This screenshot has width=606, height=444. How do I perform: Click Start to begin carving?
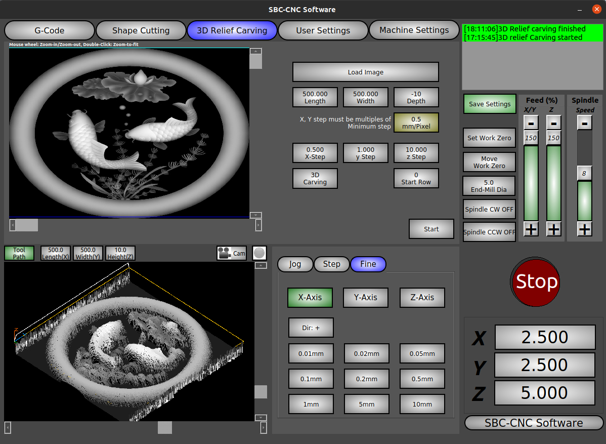click(431, 229)
